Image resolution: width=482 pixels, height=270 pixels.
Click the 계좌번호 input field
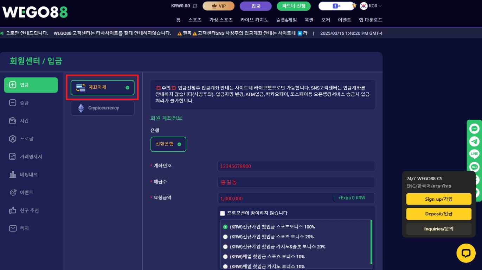296,166
